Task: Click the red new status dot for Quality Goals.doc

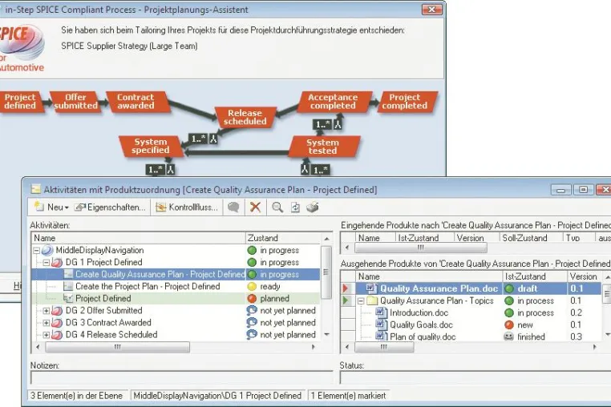Action: 509,324
